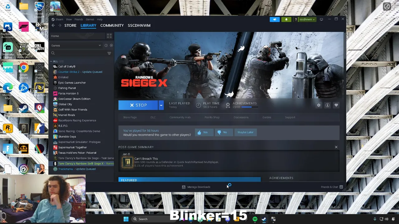This screenshot has height=224, width=399.
Task: Open the Can't Breach This achievement icon
Action: [127, 162]
